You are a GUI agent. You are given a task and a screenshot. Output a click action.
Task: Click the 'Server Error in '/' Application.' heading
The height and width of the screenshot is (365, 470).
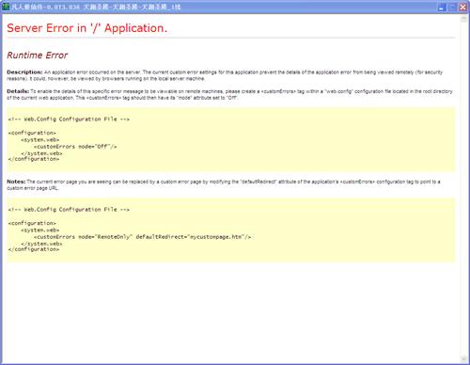87,28
